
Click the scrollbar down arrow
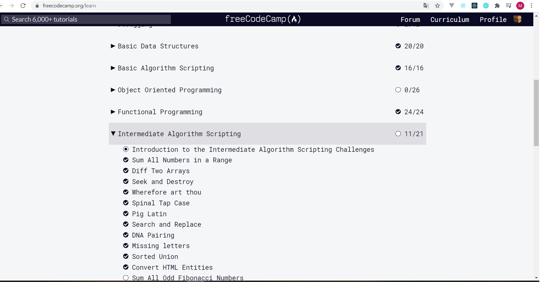point(536,278)
